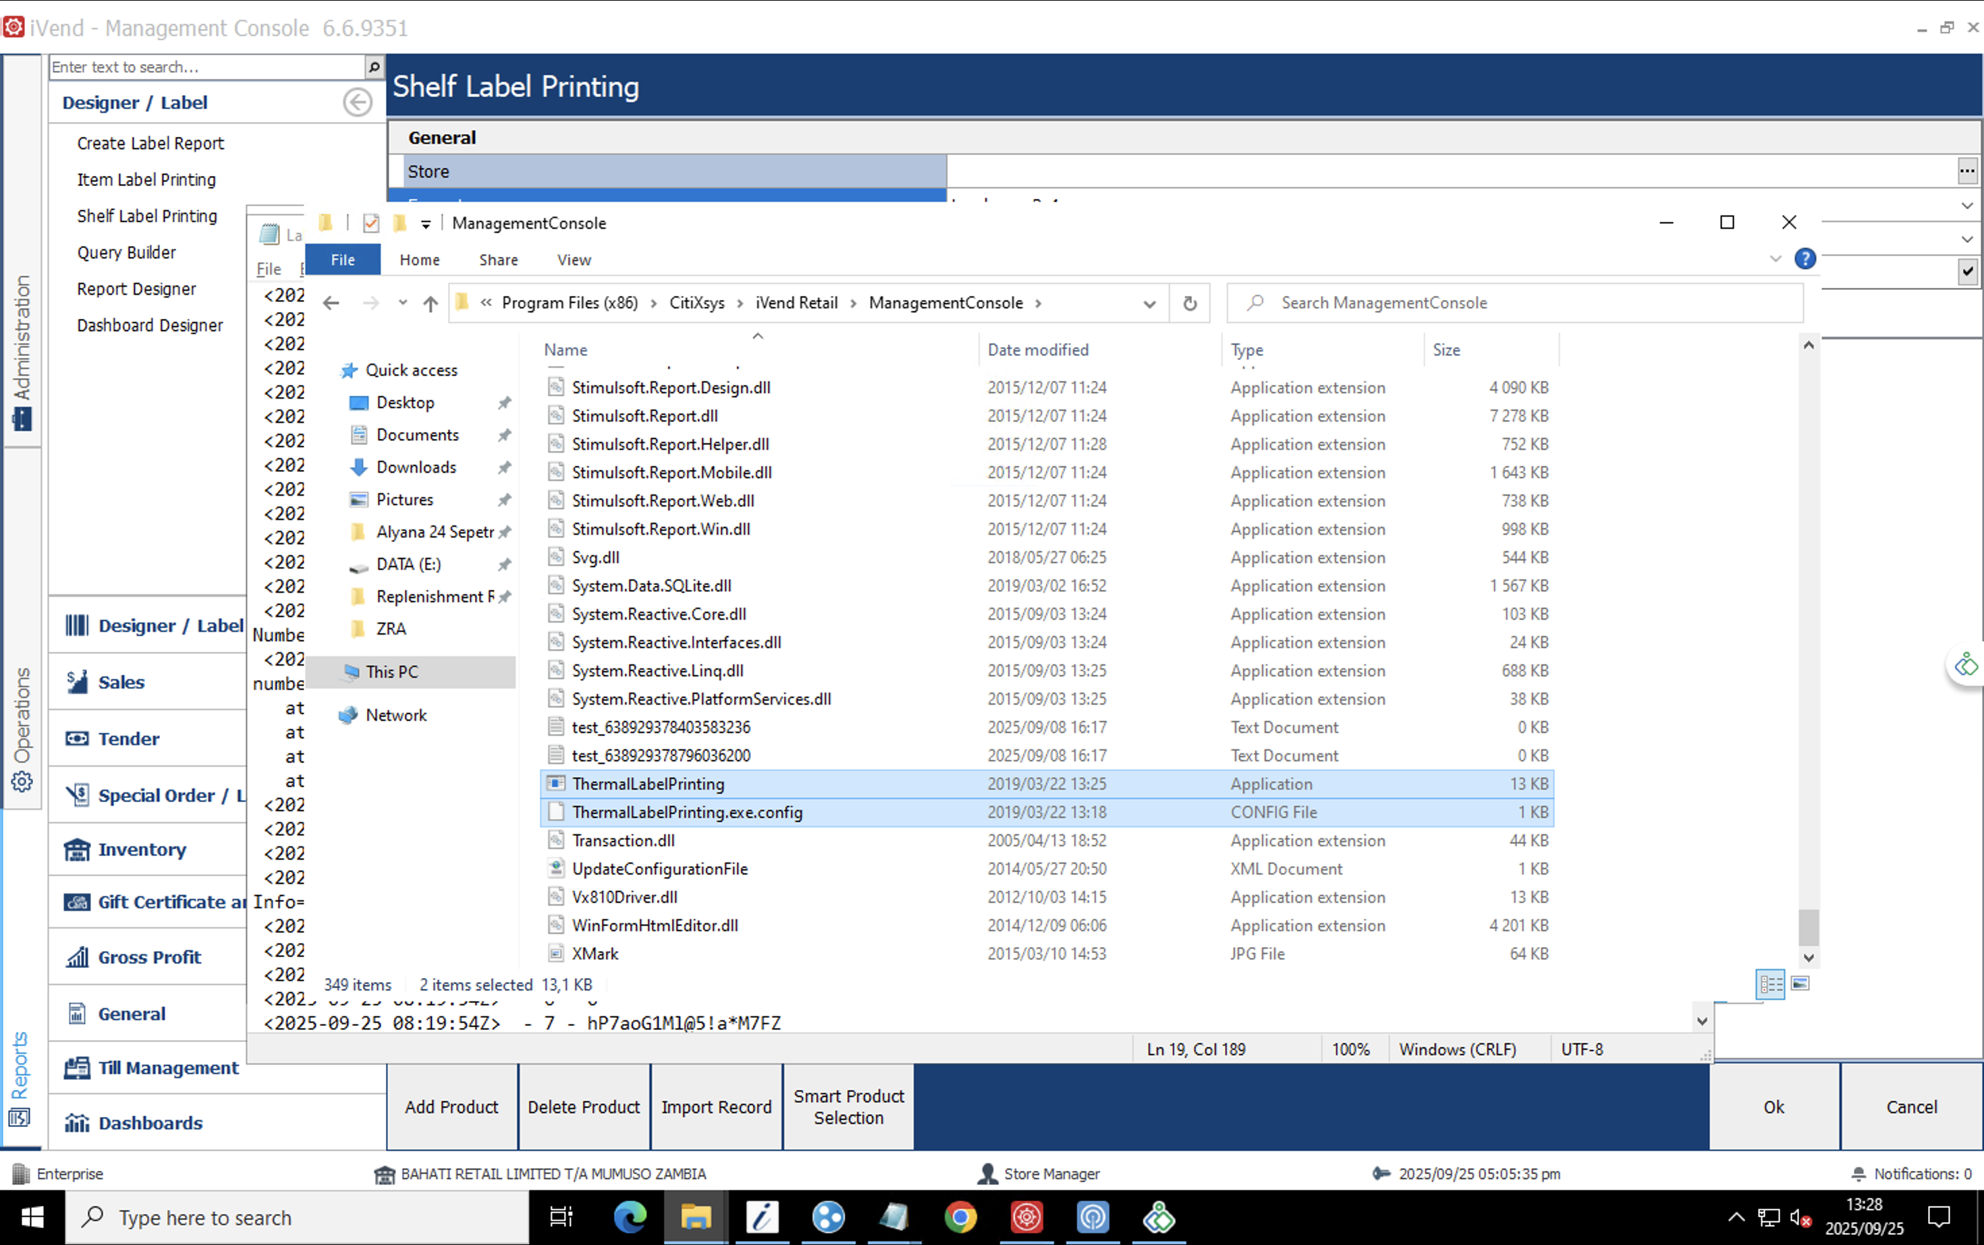Click the Designer / Label back arrow icon
This screenshot has height=1245, width=1984.
point(357,102)
